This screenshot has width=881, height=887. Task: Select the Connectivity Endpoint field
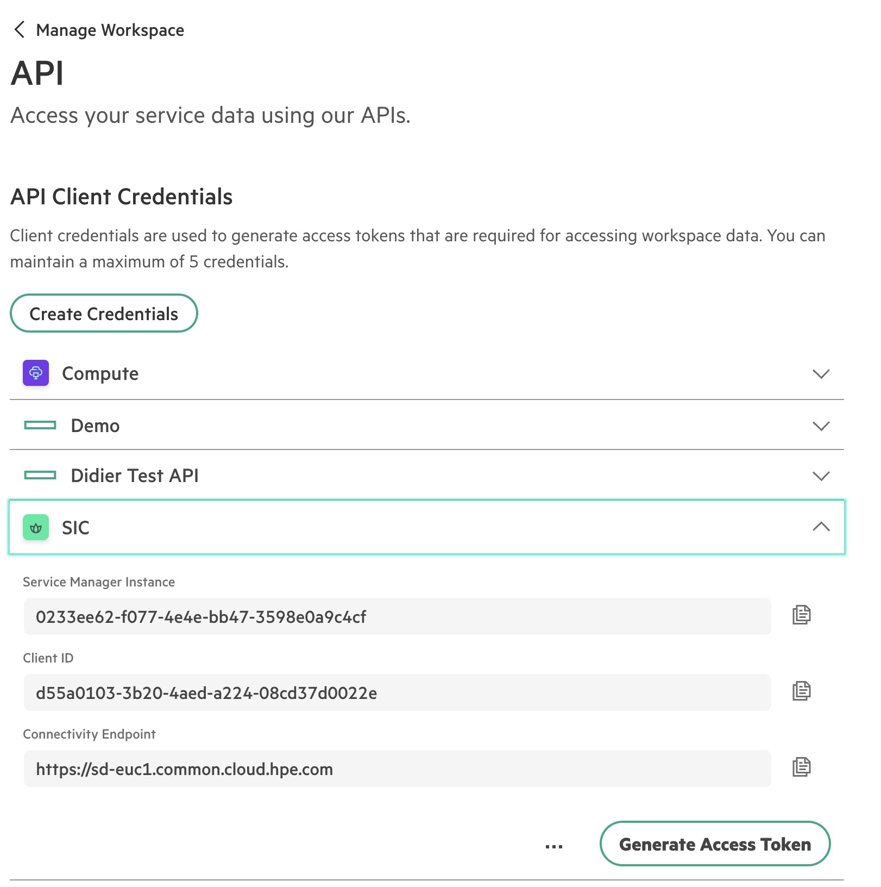(397, 769)
